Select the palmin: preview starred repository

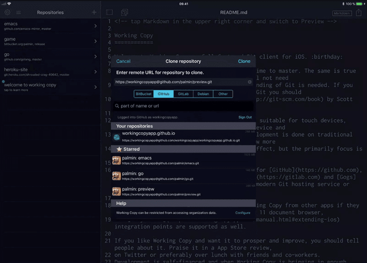[x=183, y=192]
